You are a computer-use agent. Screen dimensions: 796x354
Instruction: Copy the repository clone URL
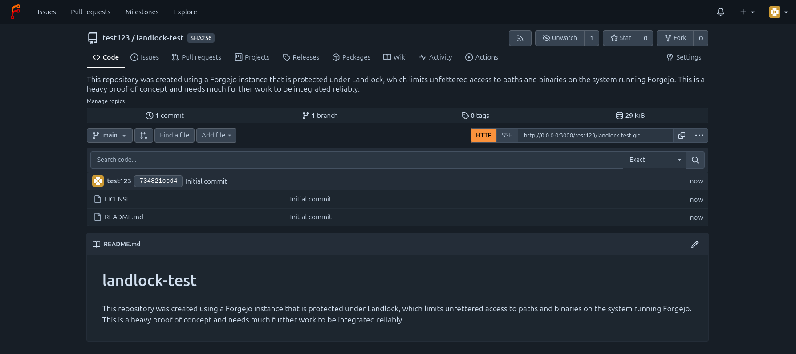click(682, 135)
